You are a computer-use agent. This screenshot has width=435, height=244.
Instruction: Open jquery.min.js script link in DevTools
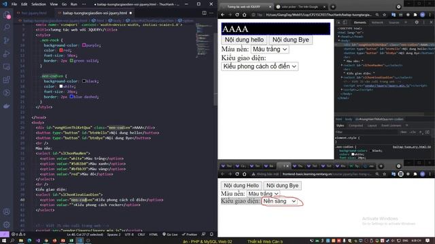[387, 85]
